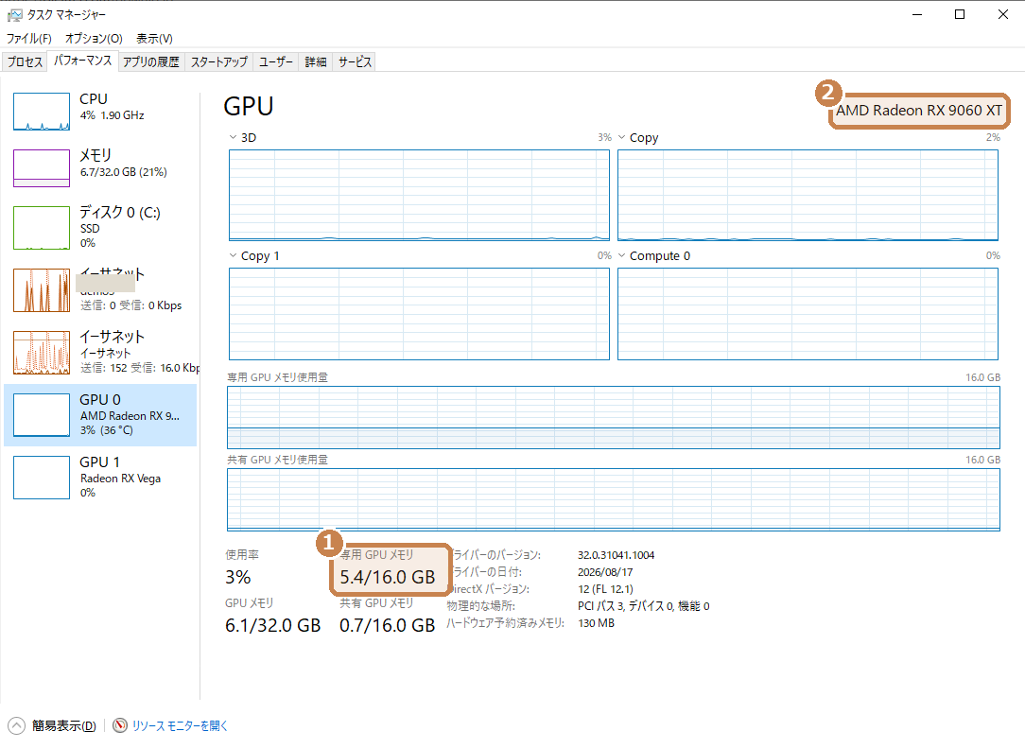The height and width of the screenshot is (749, 1025).
Task: Open the 表示(V) menu
Action: 154,39
